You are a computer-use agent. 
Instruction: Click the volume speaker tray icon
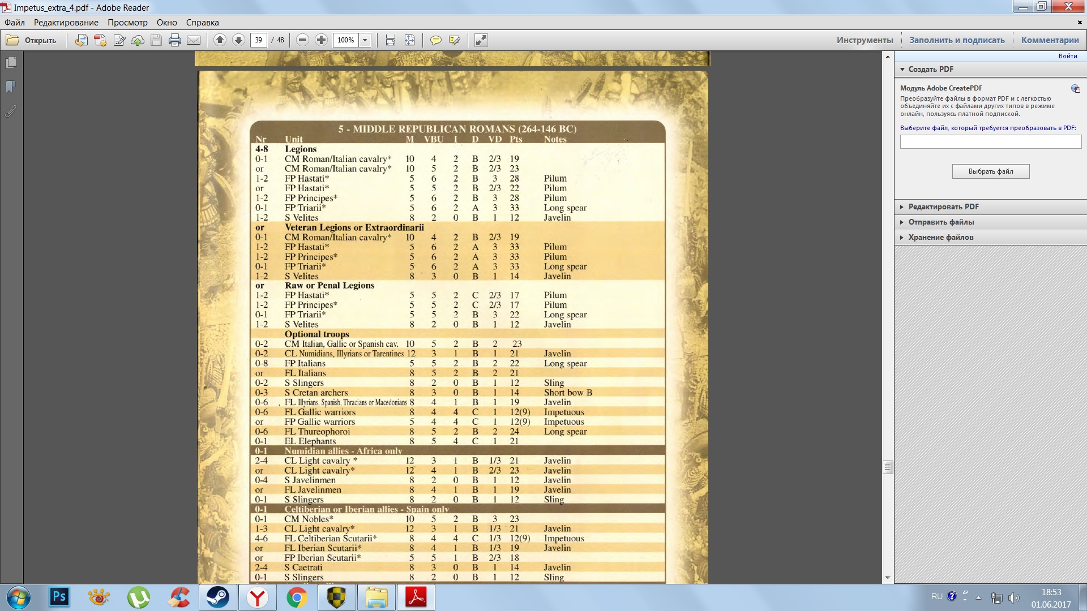[1014, 597]
